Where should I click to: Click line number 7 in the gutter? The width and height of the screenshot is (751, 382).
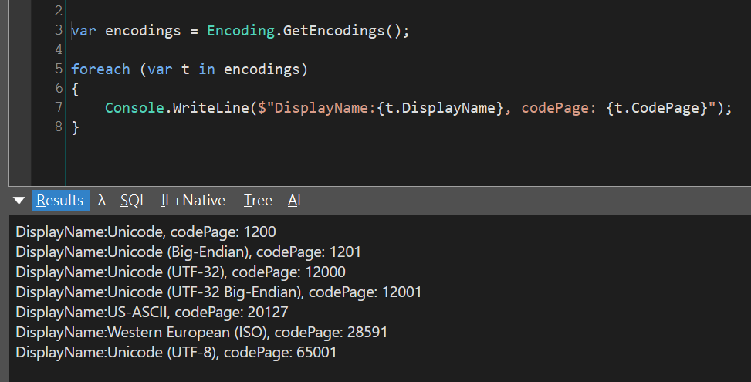tap(59, 107)
